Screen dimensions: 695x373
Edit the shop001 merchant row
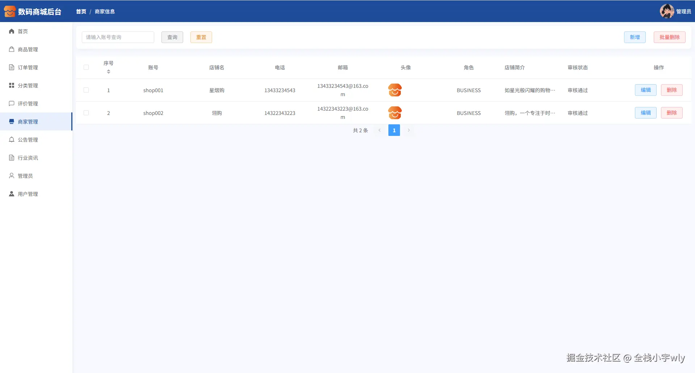646,90
